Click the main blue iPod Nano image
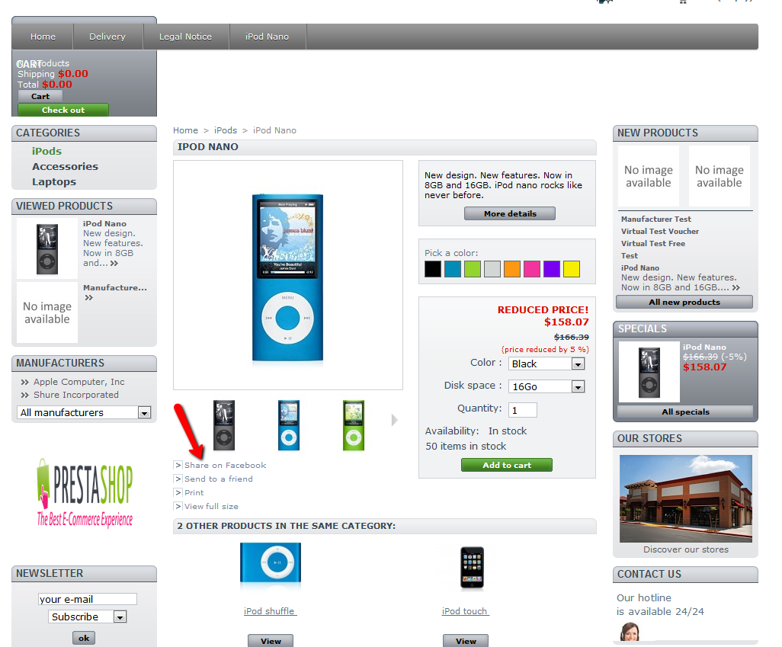This screenshot has width=782, height=647. pyautogui.click(x=288, y=277)
